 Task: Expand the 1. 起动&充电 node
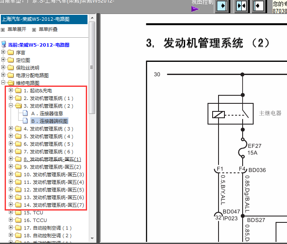point(11,90)
